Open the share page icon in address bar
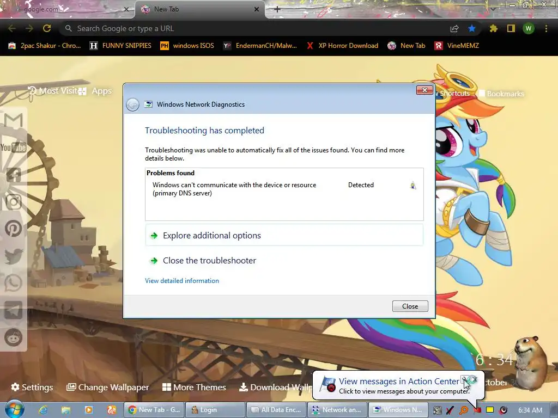The height and width of the screenshot is (418, 558). click(454, 28)
